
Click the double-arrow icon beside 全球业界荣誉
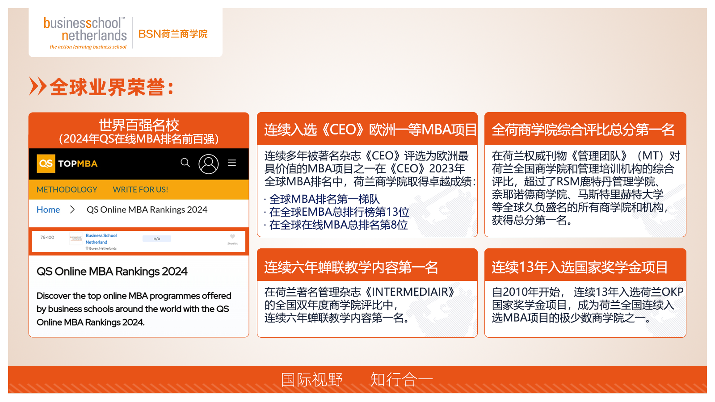pos(38,86)
